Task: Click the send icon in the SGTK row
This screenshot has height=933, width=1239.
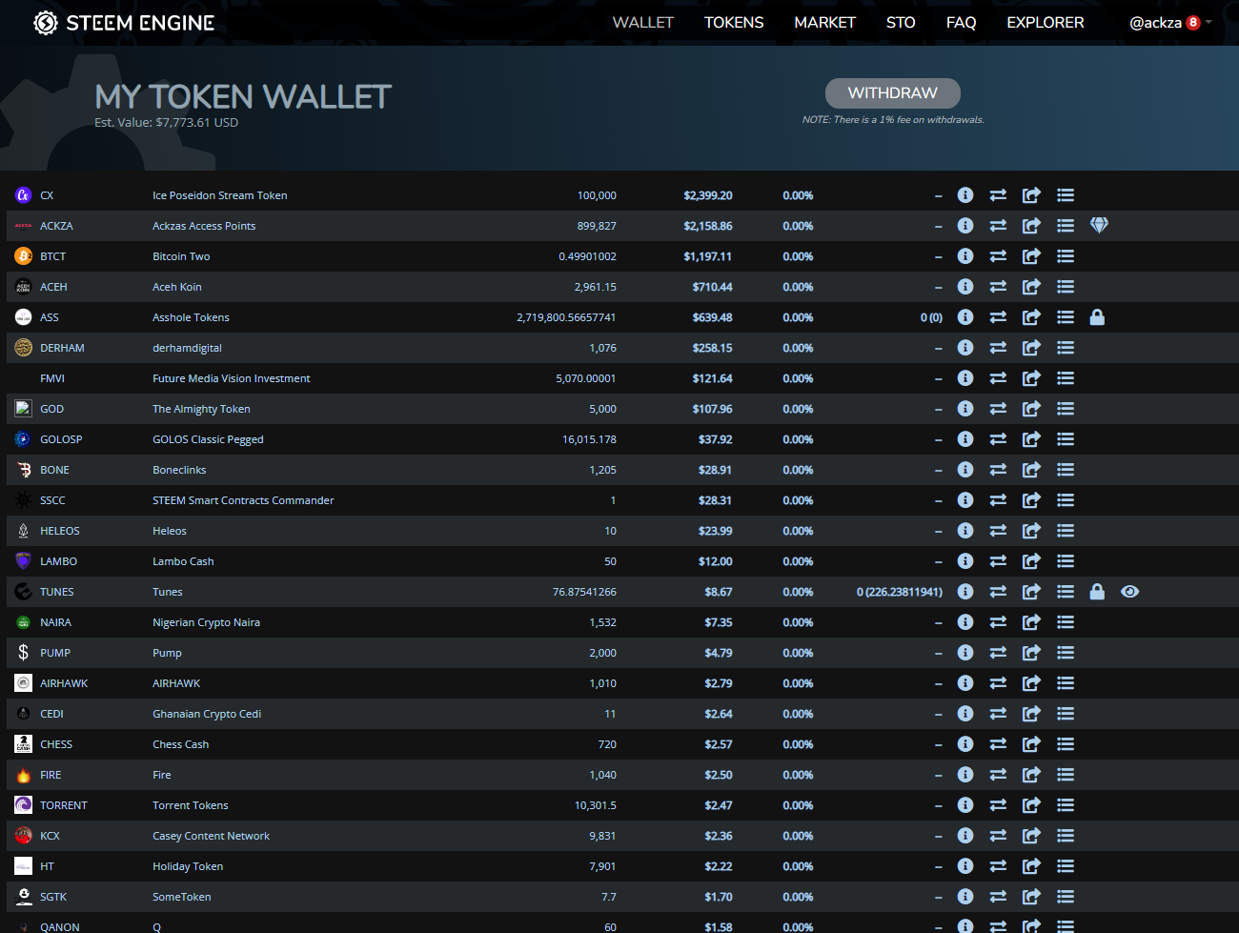Action: (1031, 897)
